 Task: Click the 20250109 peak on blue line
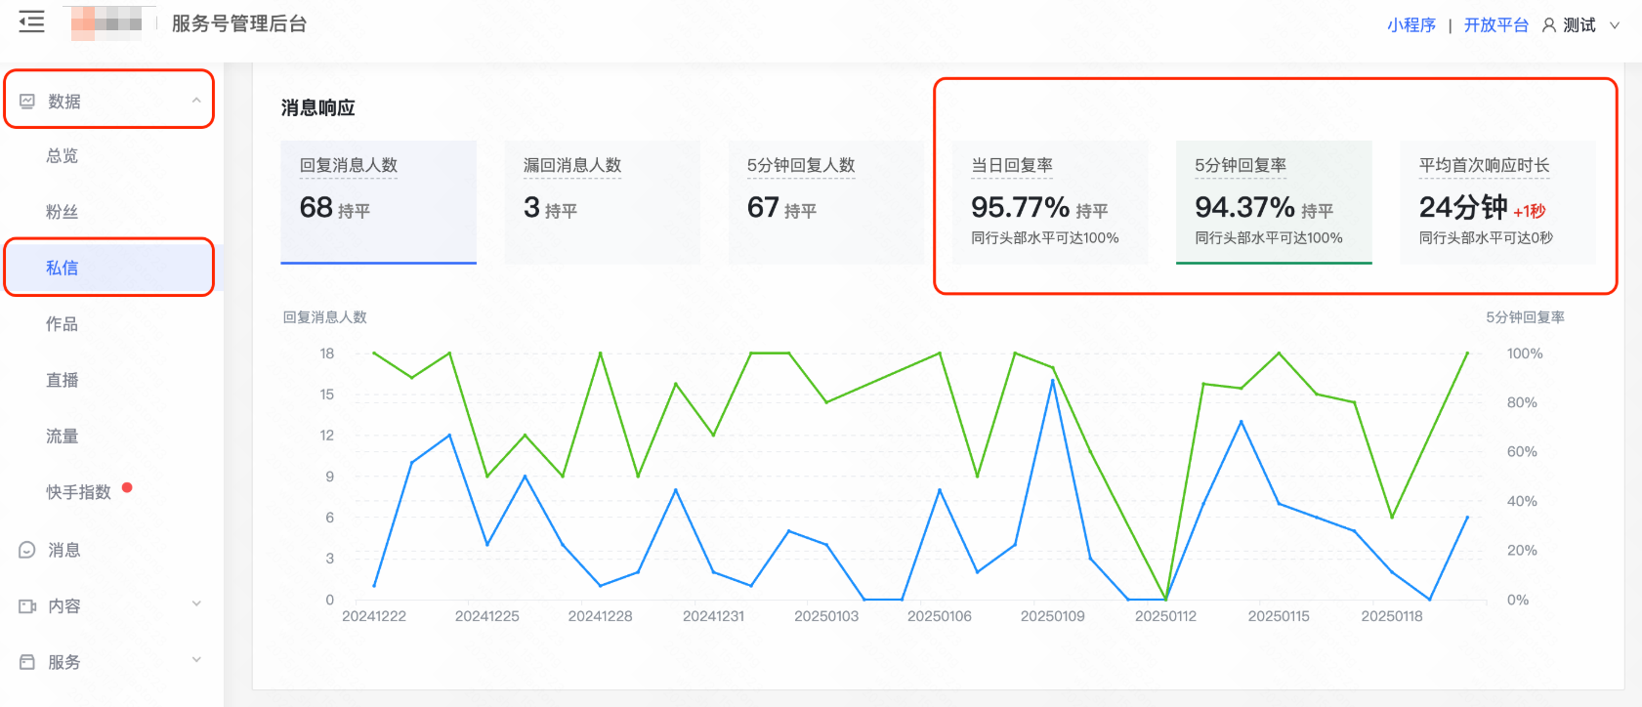click(1052, 381)
